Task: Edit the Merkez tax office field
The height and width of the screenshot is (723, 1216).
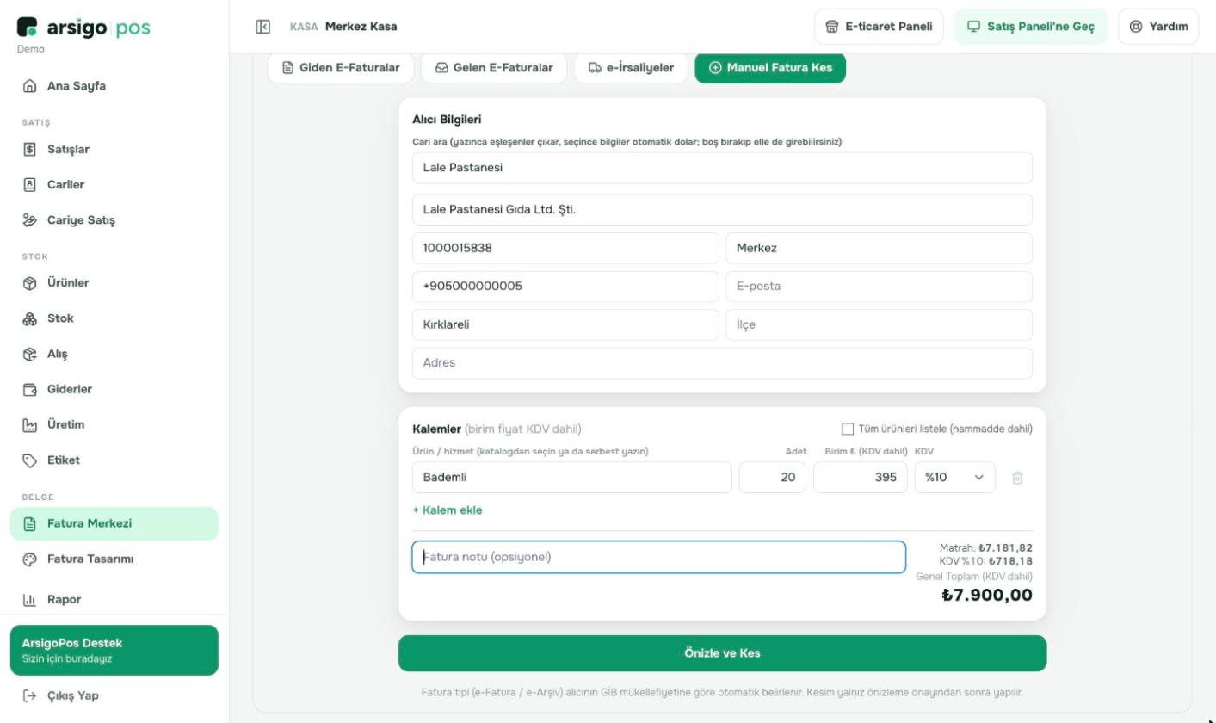Action: point(879,248)
